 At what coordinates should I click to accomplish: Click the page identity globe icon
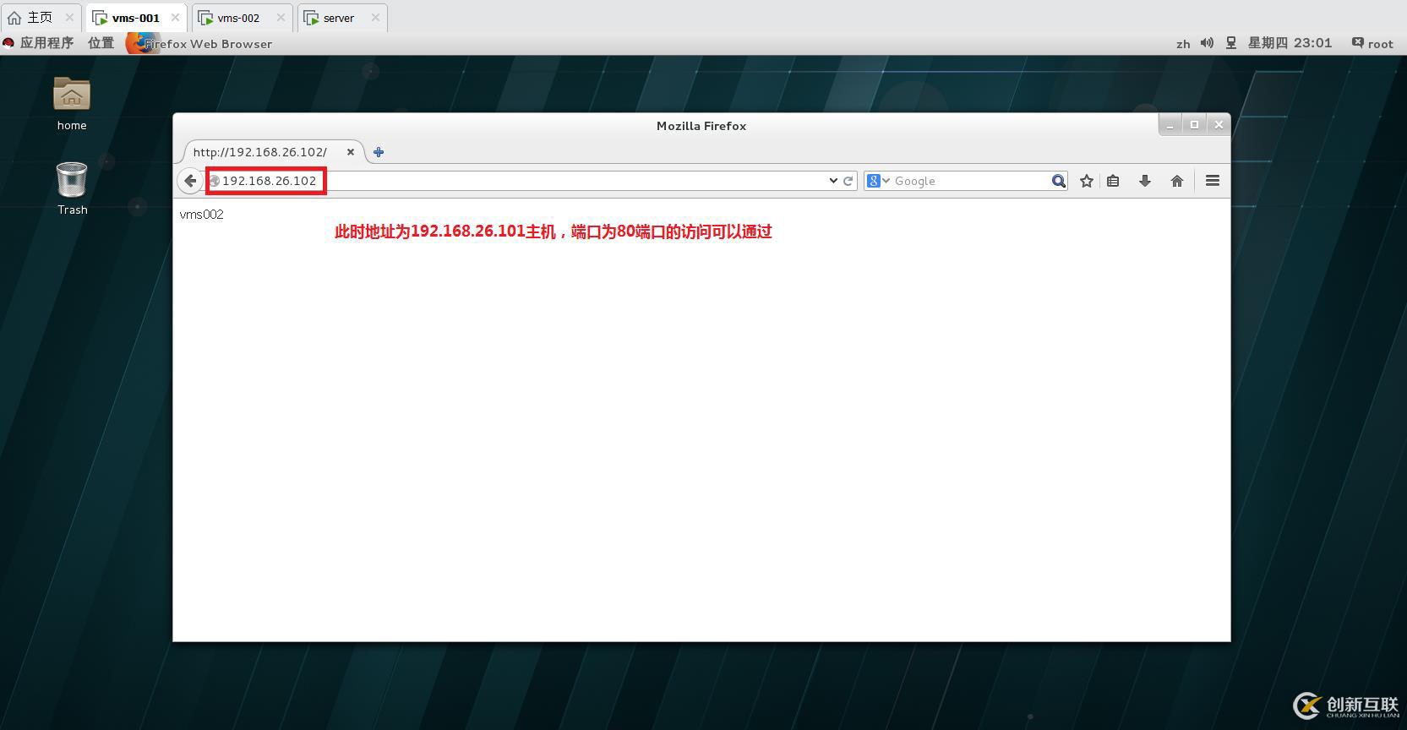[x=215, y=181]
